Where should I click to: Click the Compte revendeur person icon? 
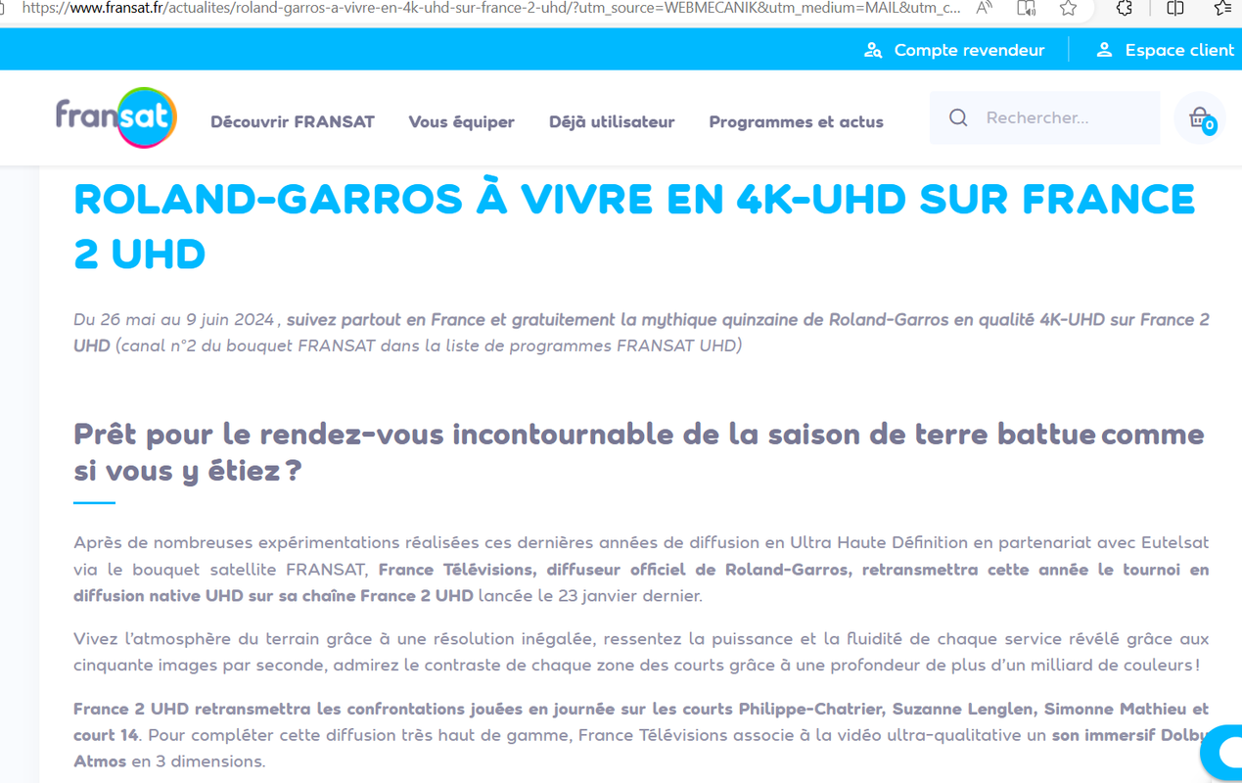coord(873,50)
